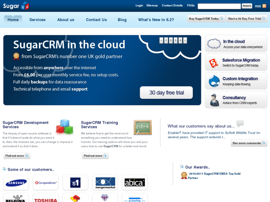270x202 pixels.
Task: Open the Contact Details link
Action: (172, 6)
